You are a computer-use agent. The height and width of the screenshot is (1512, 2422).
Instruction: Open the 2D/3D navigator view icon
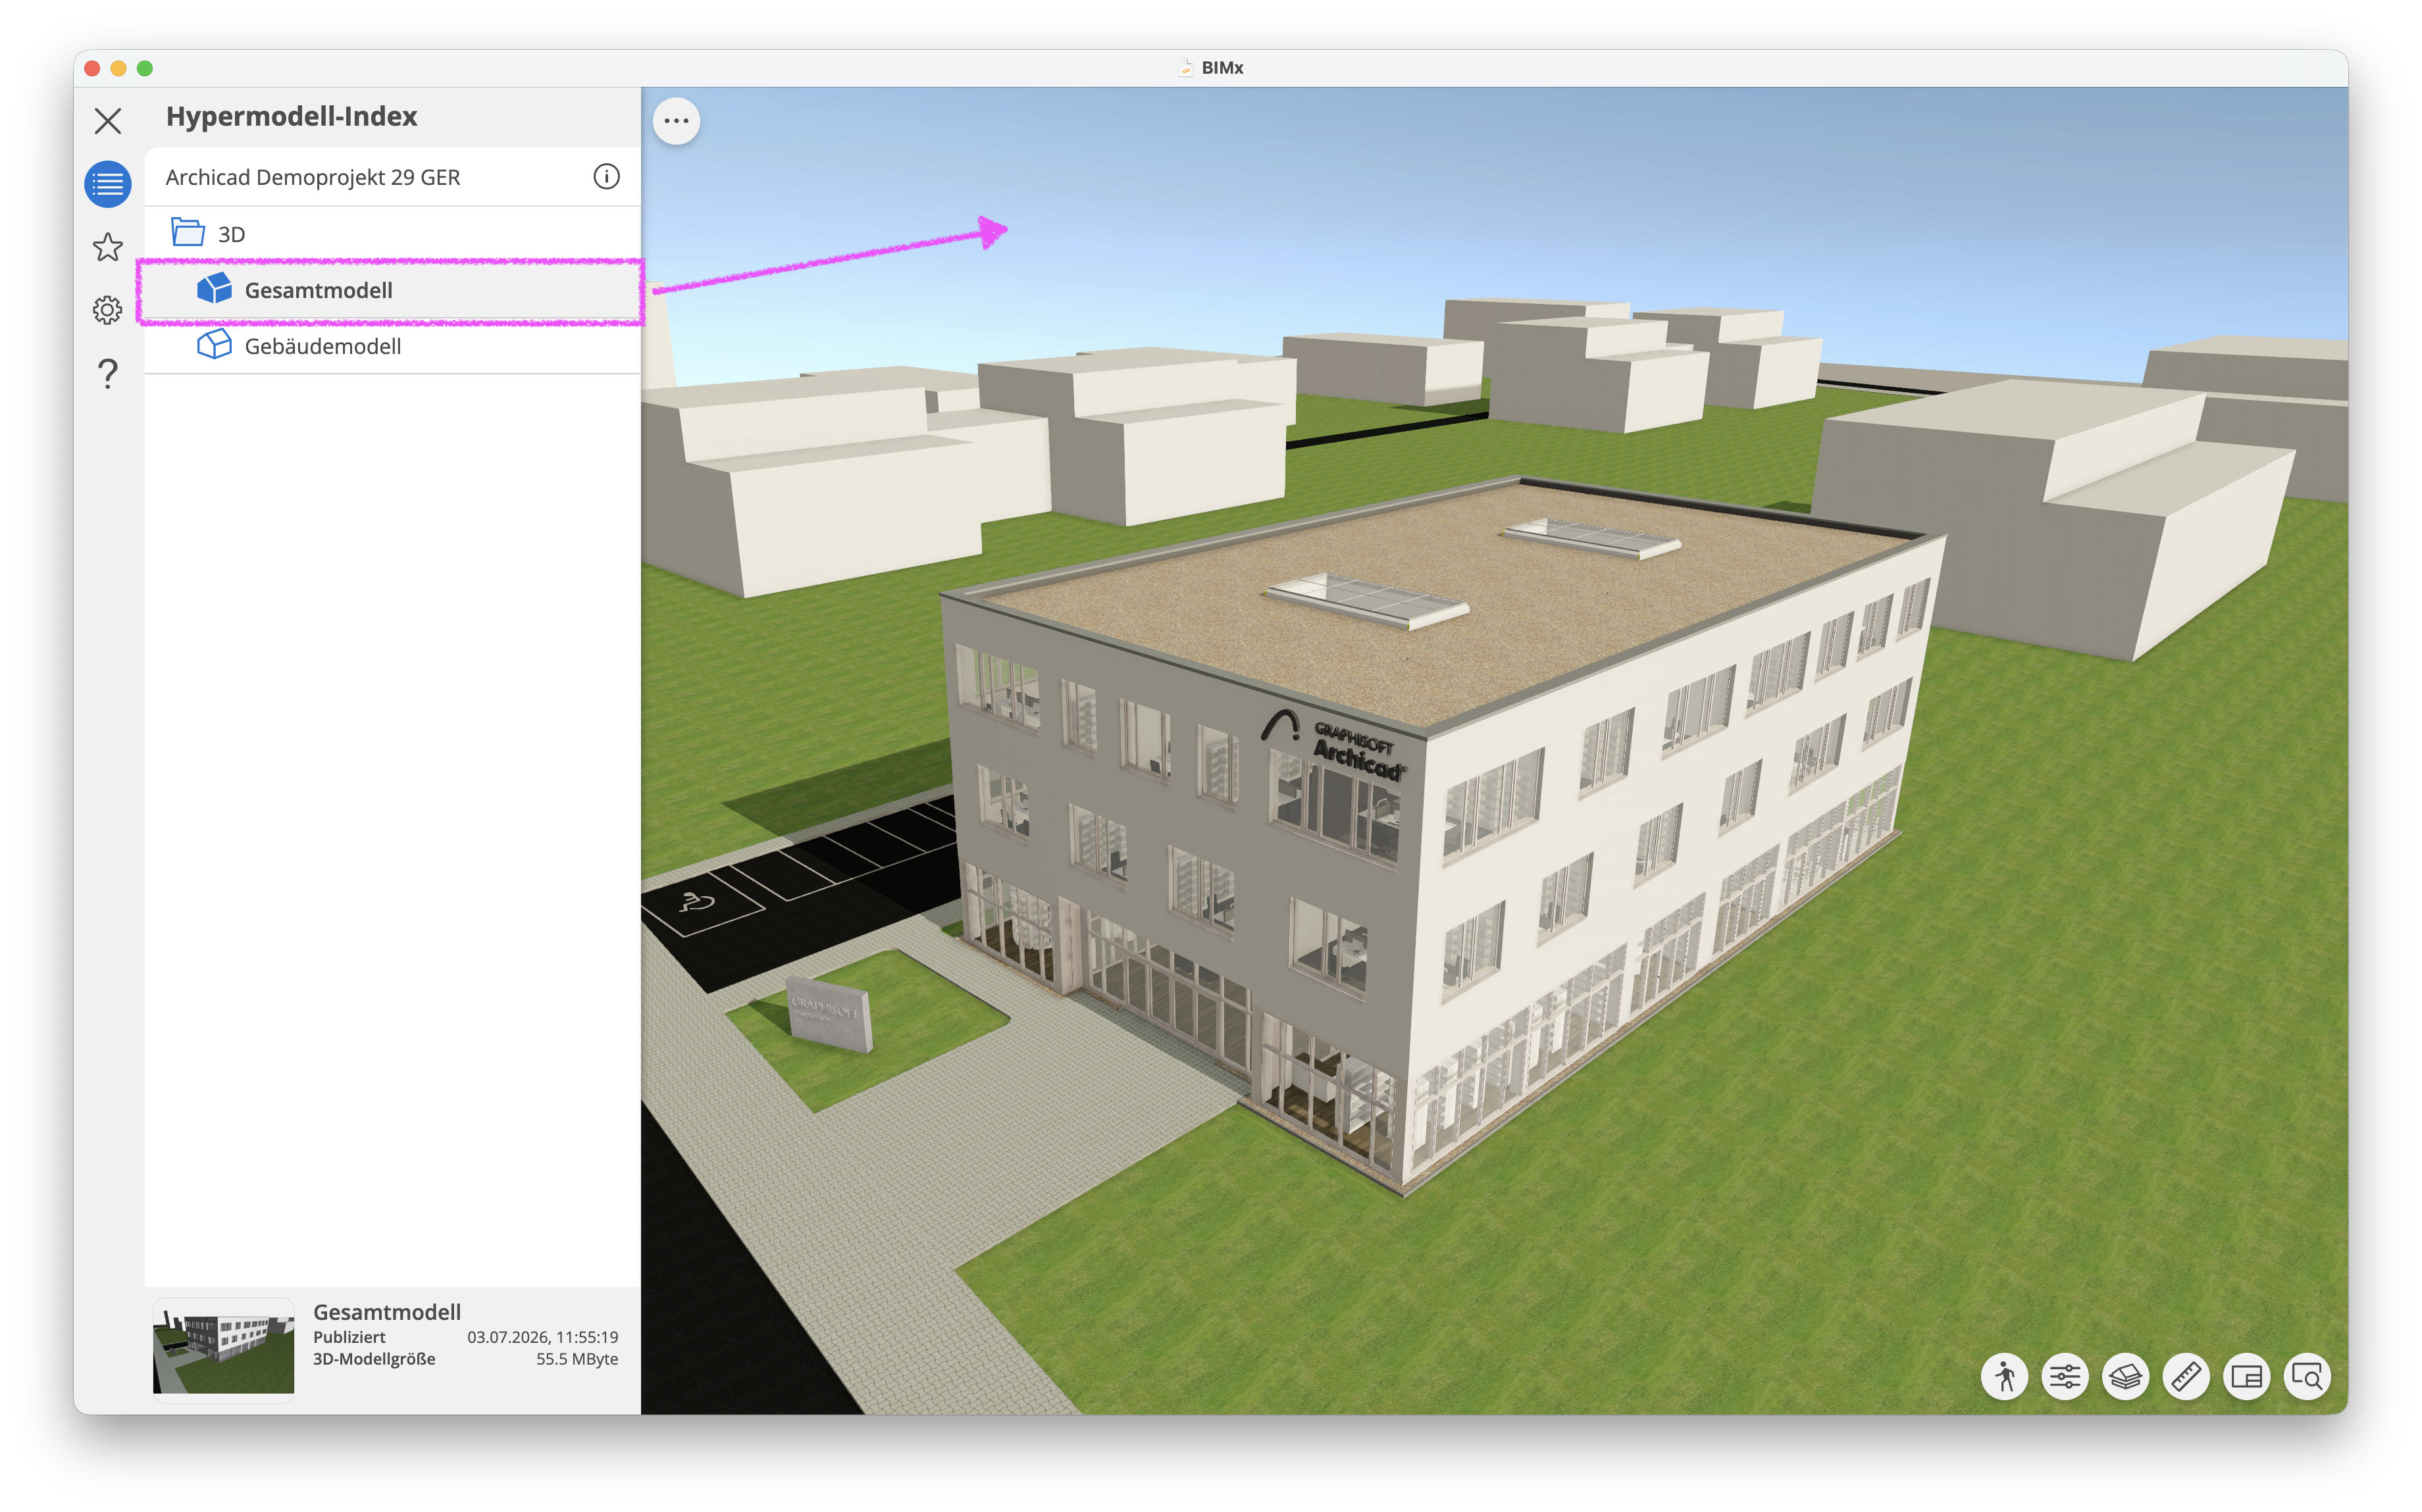[2246, 1377]
